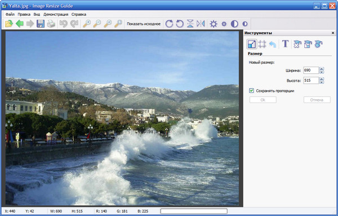Click the Yalta photo in the canvas

pyautogui.click(x=122, y=118)
